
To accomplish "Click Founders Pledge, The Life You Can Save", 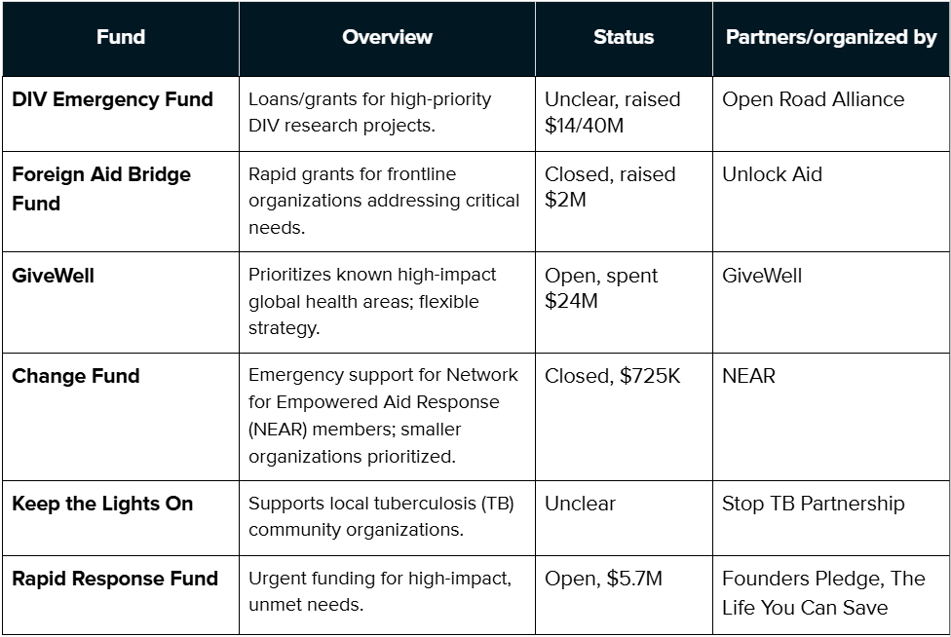I will point(823,593).
